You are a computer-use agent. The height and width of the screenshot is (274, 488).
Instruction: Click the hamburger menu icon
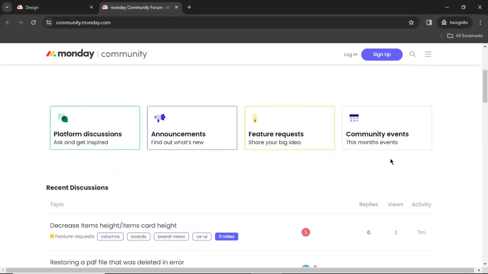[428, 54]
